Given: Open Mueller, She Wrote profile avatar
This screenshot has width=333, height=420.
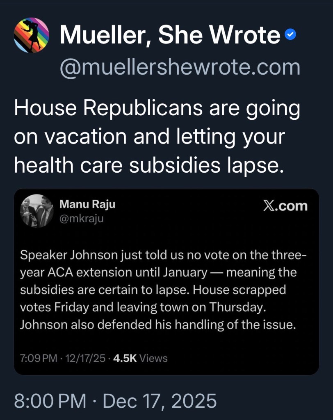Looking at the screenshot, I should coord(32,37).
